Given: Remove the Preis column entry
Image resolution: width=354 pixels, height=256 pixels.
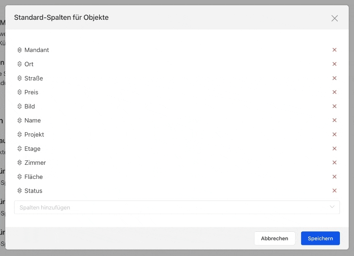Looking at the screenshot, I should (x=334, y=92).
